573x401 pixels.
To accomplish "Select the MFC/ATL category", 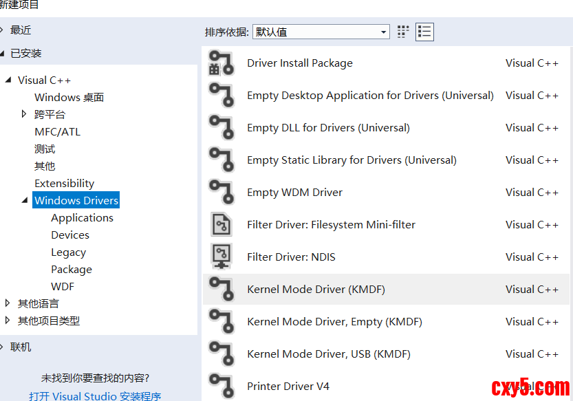I will point(57,131).
